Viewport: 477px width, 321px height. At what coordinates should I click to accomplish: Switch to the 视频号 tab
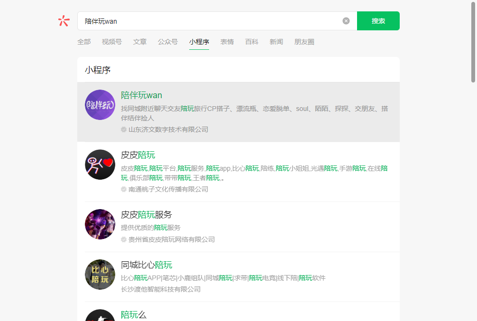(x=111, y=42)
